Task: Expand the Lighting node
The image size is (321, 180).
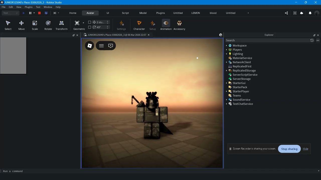Action: point(226,54)
